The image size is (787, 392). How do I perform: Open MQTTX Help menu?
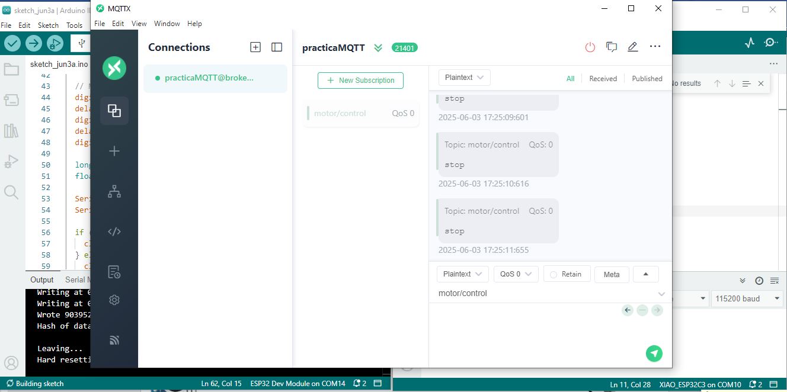point(194,24)
